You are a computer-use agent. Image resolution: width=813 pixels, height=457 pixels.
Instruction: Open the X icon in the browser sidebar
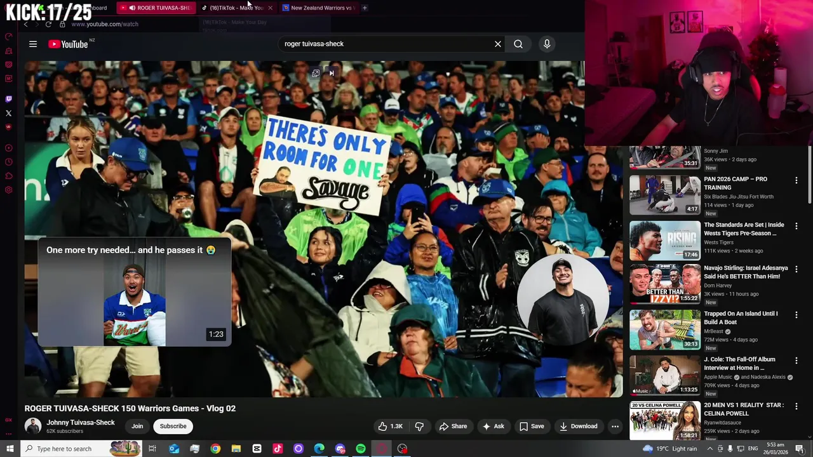[x=8, y=113]
